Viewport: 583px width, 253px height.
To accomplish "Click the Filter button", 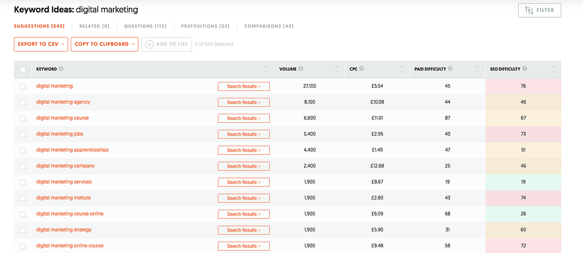I will pyautogui.click(x=539, y=10).
